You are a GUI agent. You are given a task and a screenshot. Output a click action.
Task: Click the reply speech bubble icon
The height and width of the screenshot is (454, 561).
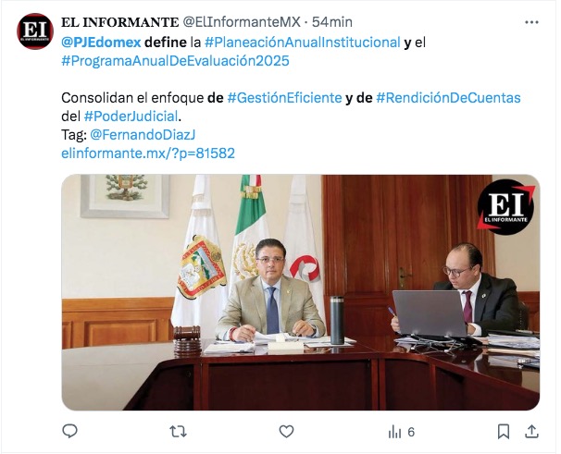69,432
